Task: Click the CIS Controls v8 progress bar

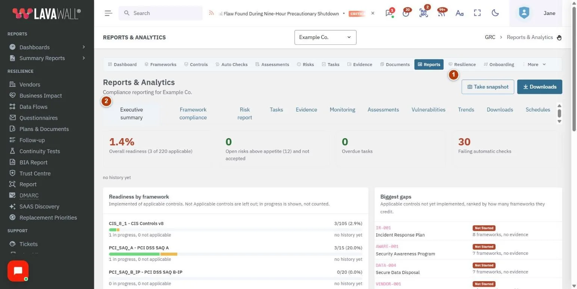Action: [x=236, y=230]
